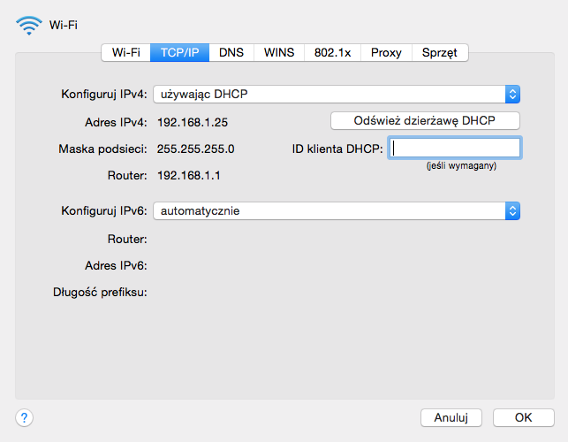Viewport: 568px width, 442px height.
Task: Open the DNS tab
Action: coord(231,53)
